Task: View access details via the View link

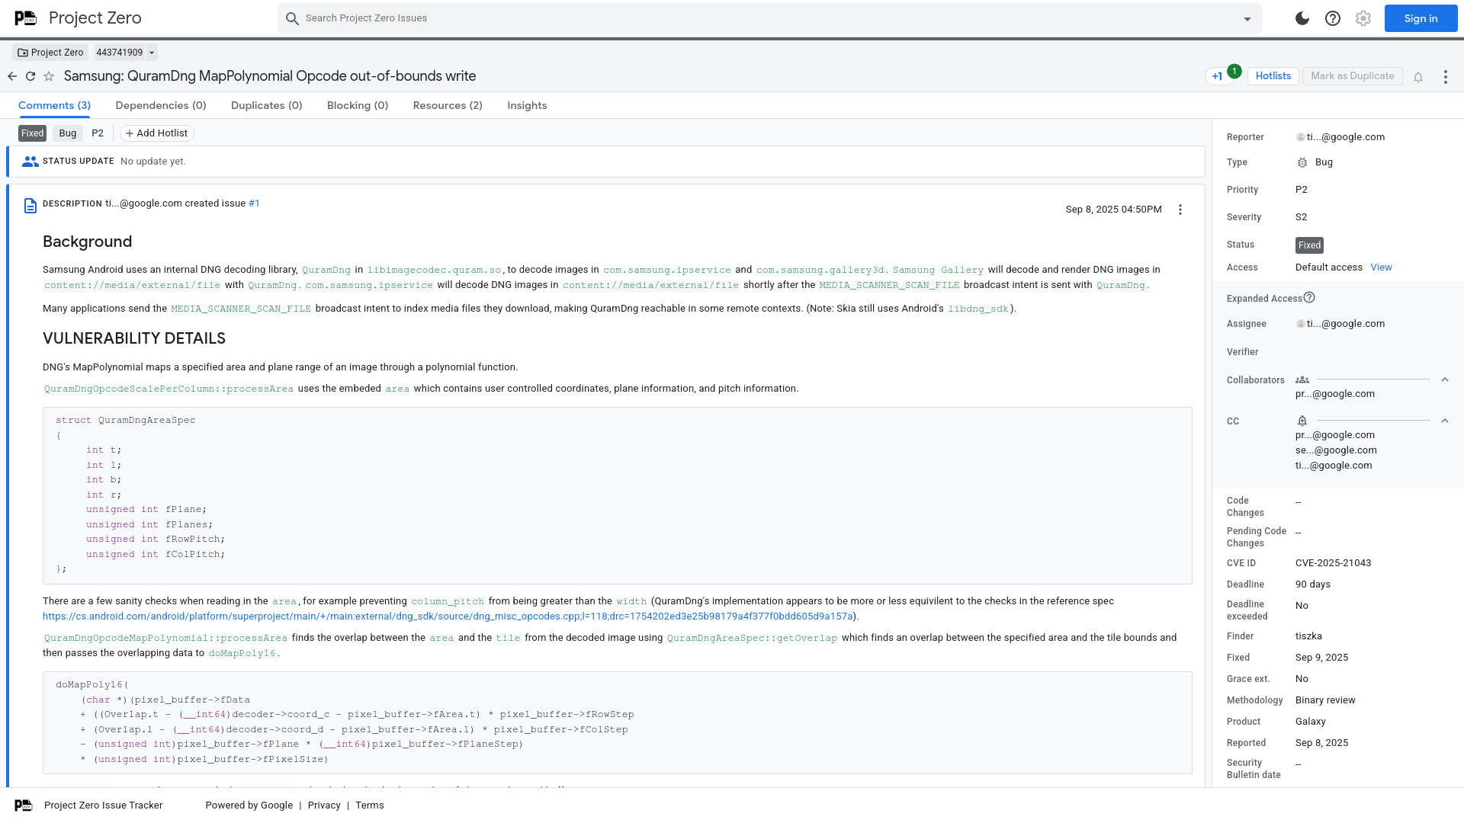Action: coord(1381,267)
